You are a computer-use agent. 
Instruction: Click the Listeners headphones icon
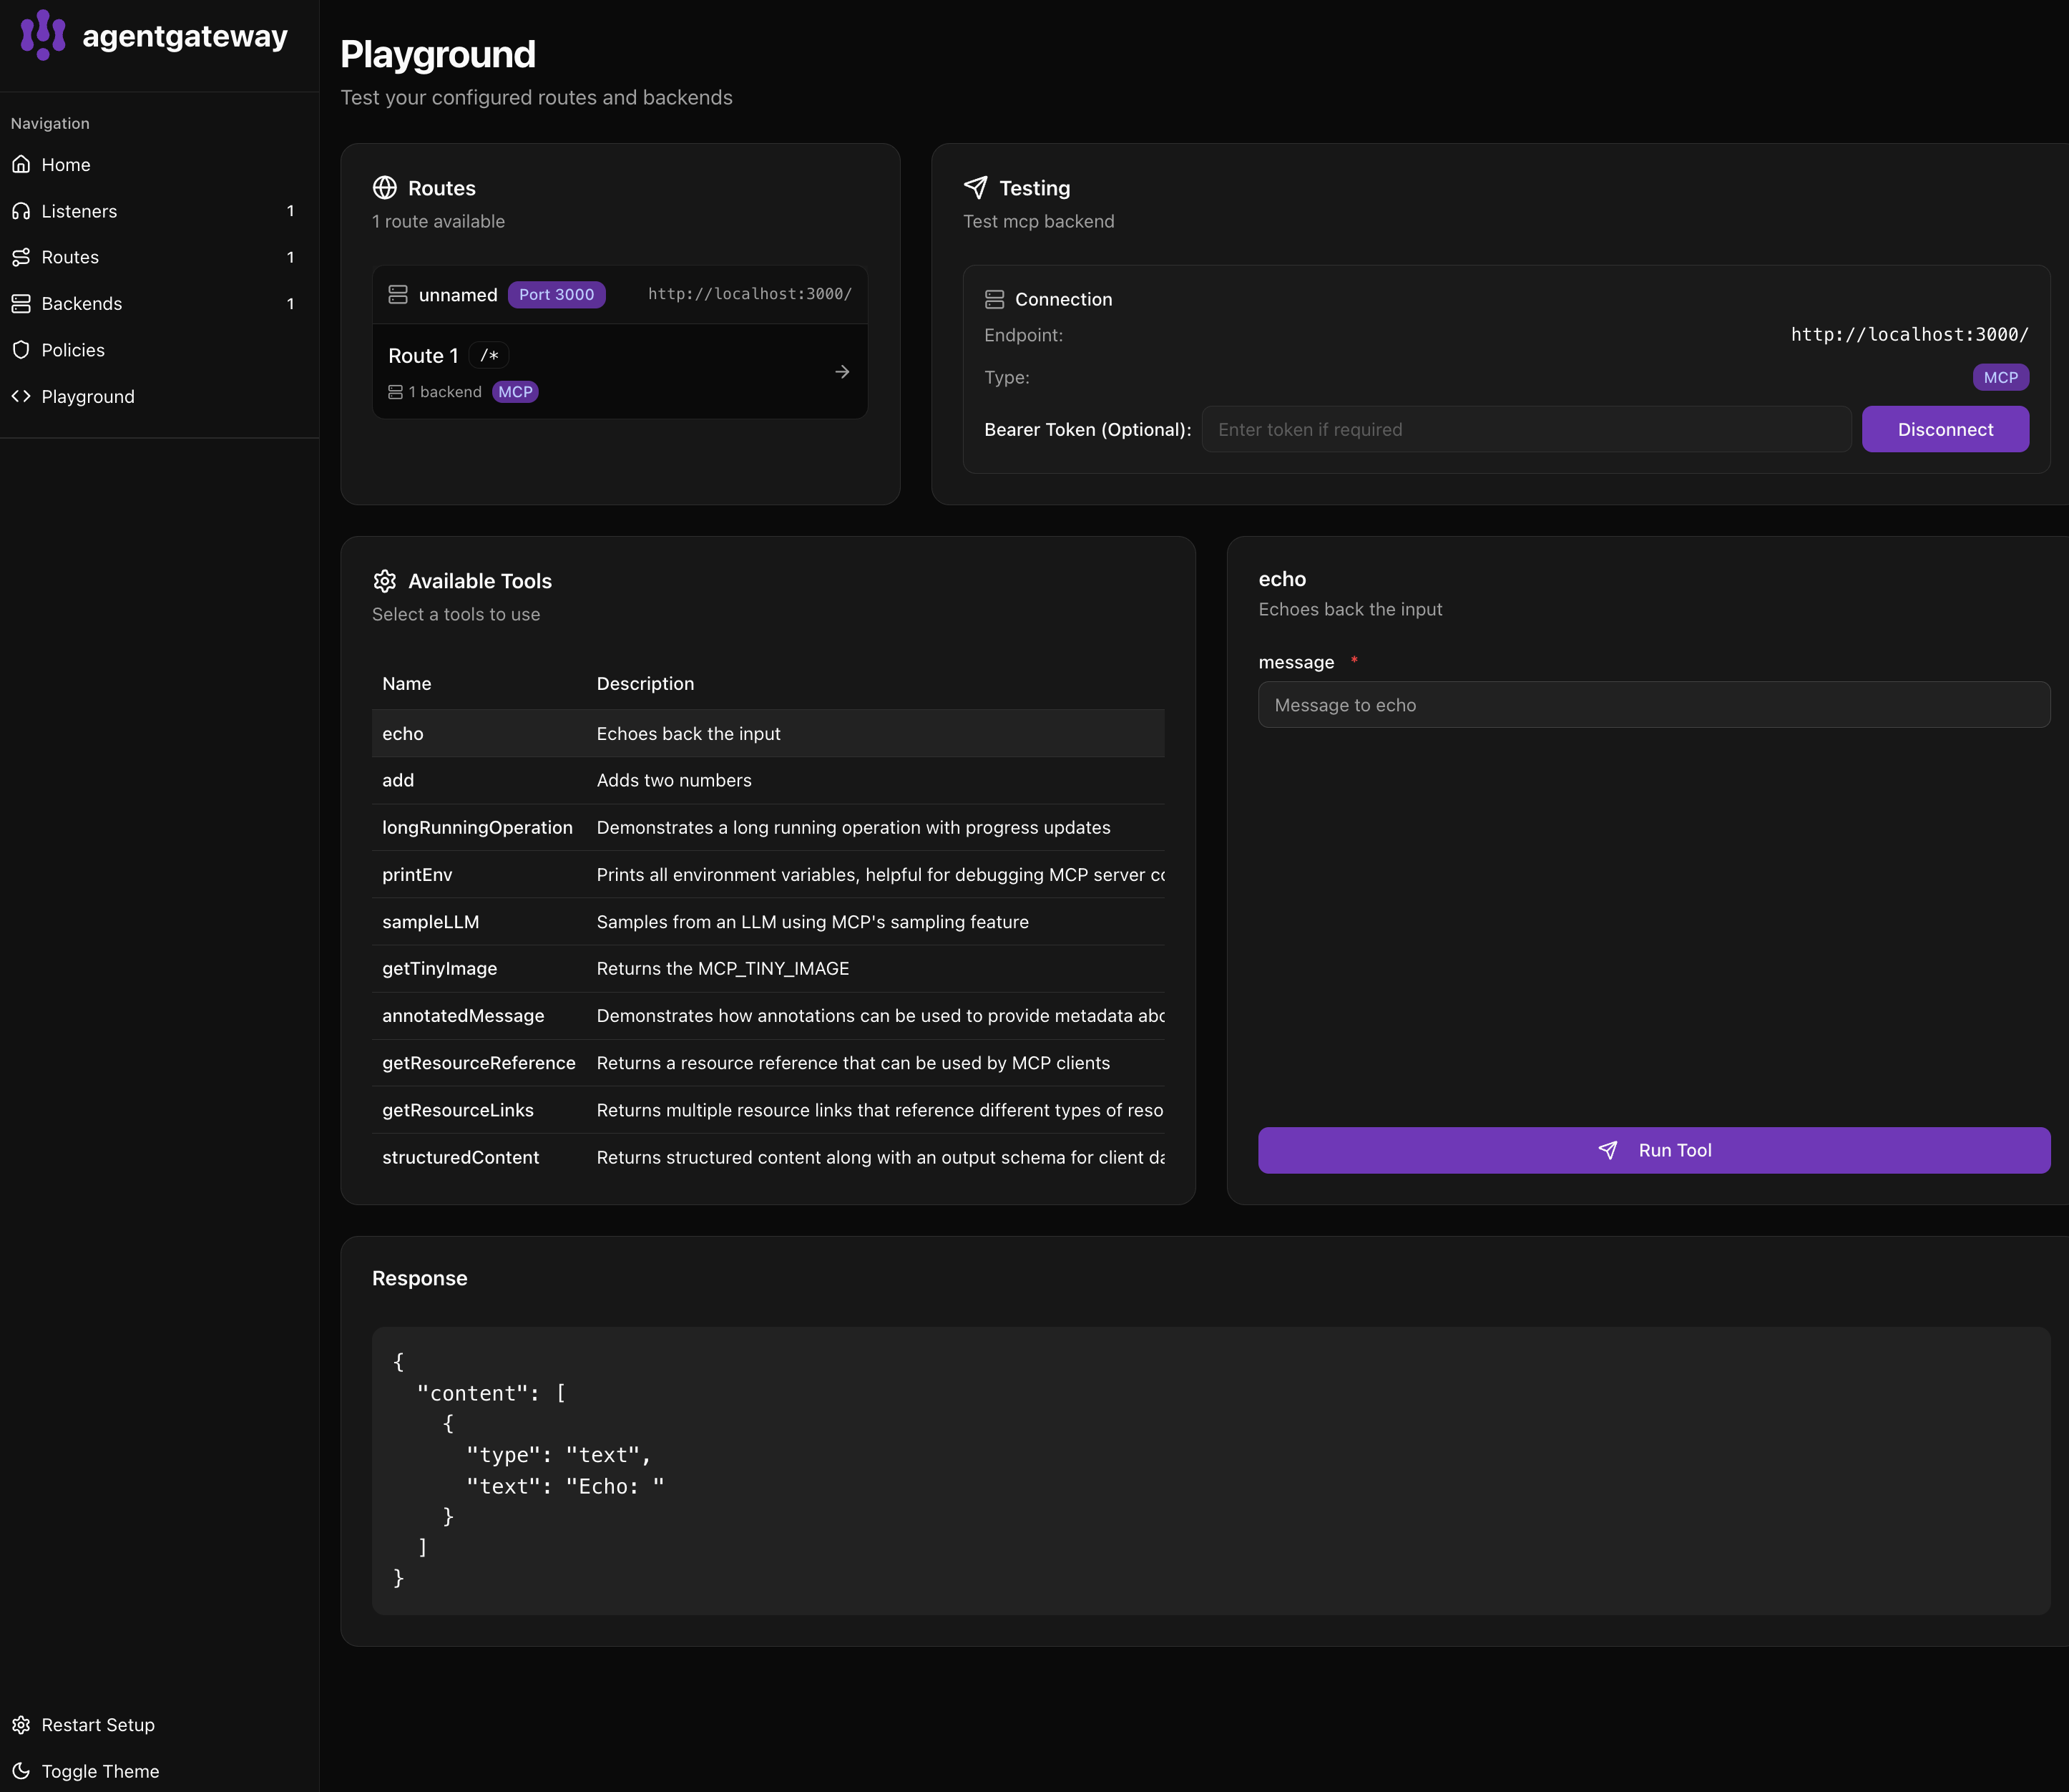click(21, 211)
